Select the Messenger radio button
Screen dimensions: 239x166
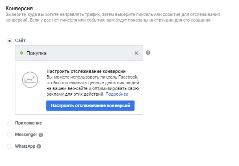[10, 135]
